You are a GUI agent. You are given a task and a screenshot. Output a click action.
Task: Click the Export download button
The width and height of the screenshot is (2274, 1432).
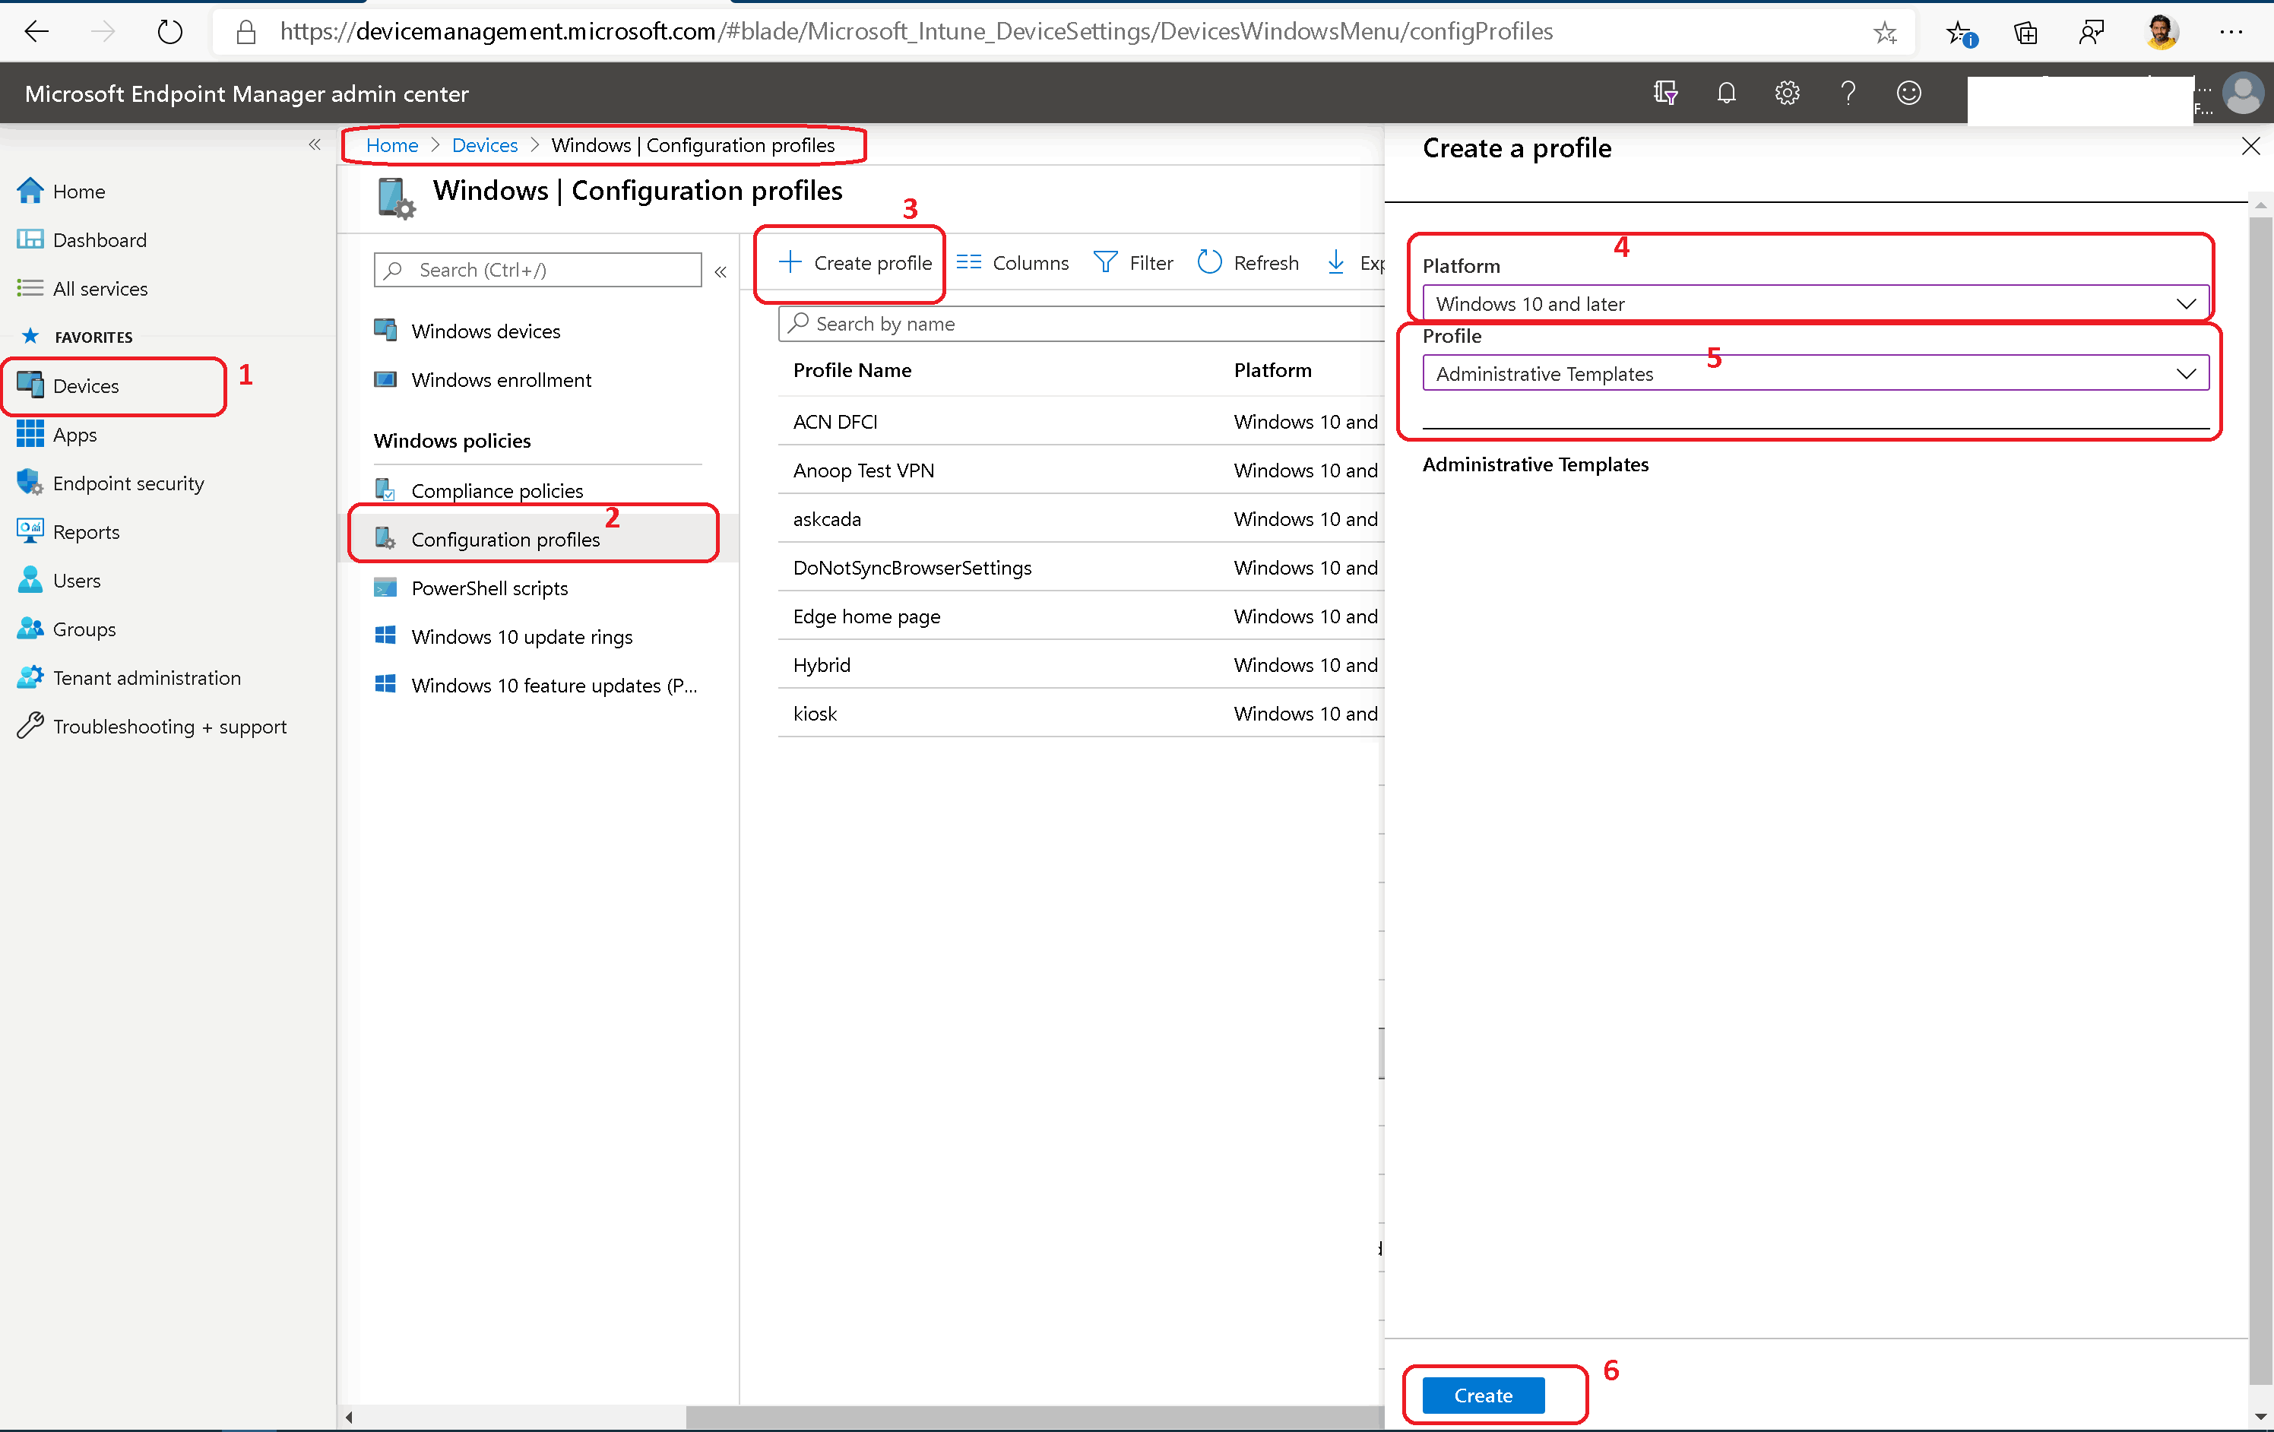pos(1354,262)
